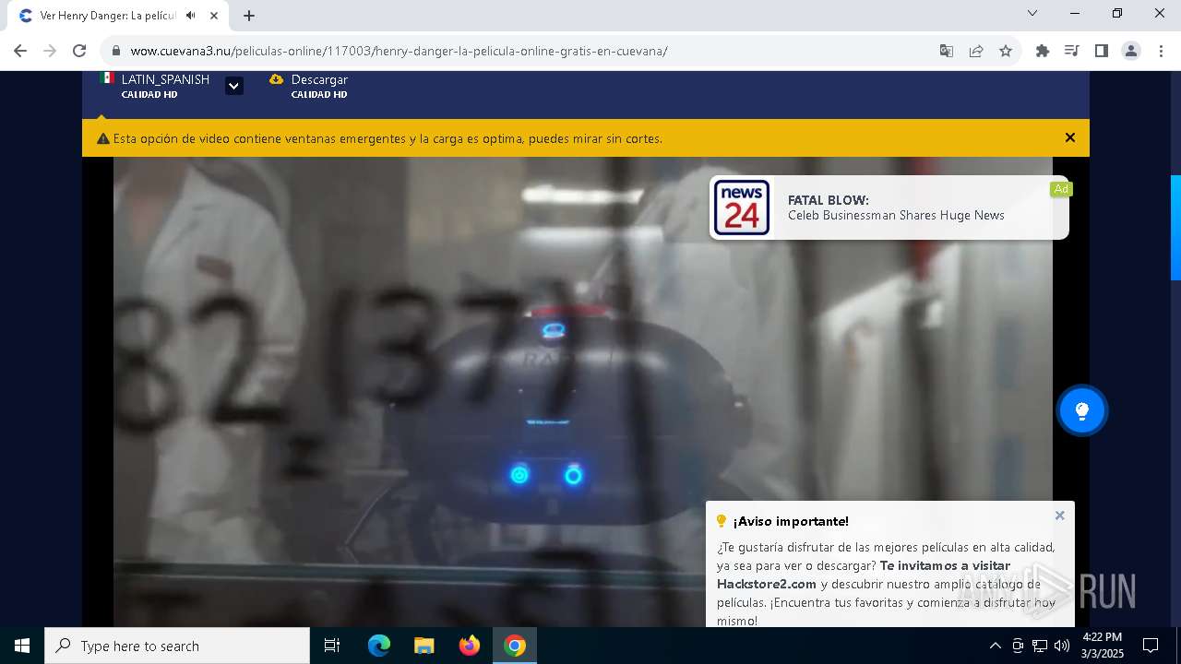Show hidden system tray icons

coord(995,646)
